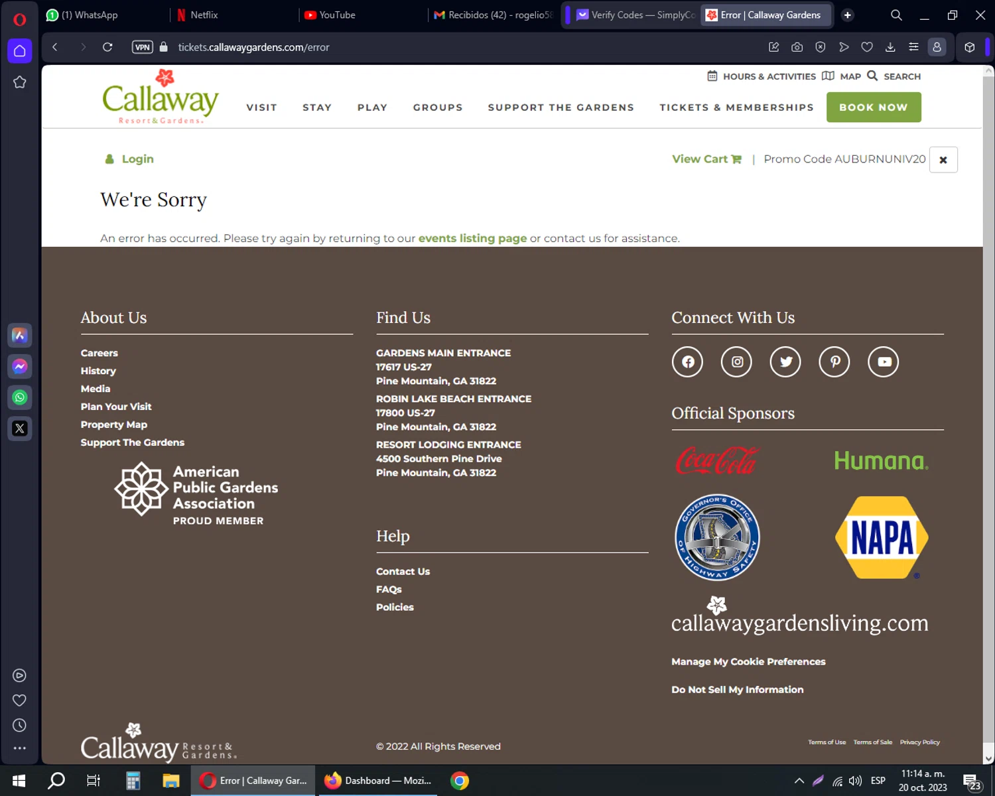Open the Tickets & Memberships menu
This screenshot has height=796, width=995.
click(x=736, y=107)
